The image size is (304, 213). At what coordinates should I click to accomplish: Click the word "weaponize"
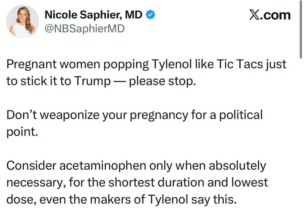pyautogui.click(x=70, y=115)
